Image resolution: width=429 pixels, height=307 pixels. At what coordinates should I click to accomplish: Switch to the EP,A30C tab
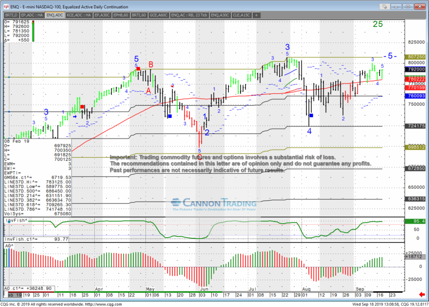pyautogui.click(x=102, y=15)
